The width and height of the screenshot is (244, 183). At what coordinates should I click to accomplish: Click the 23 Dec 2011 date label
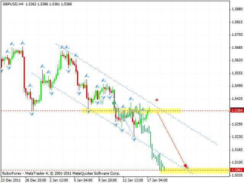coord(11,180)
